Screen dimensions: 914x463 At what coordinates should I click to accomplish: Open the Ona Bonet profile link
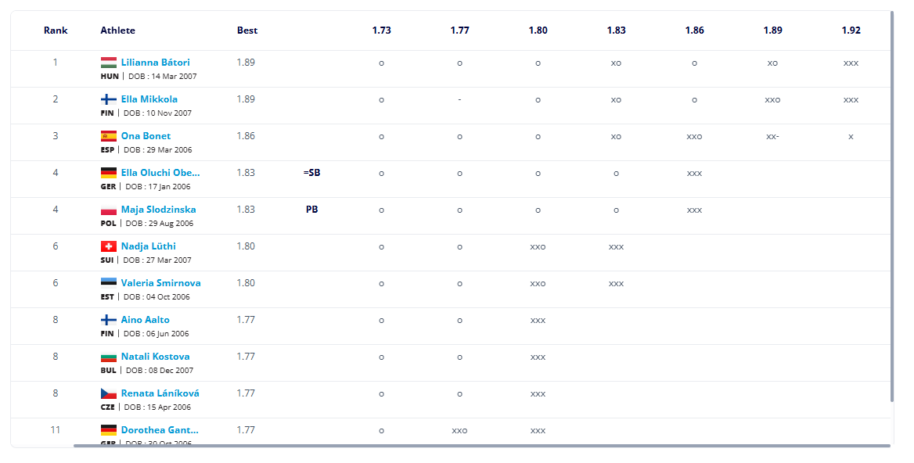(146, 136)
